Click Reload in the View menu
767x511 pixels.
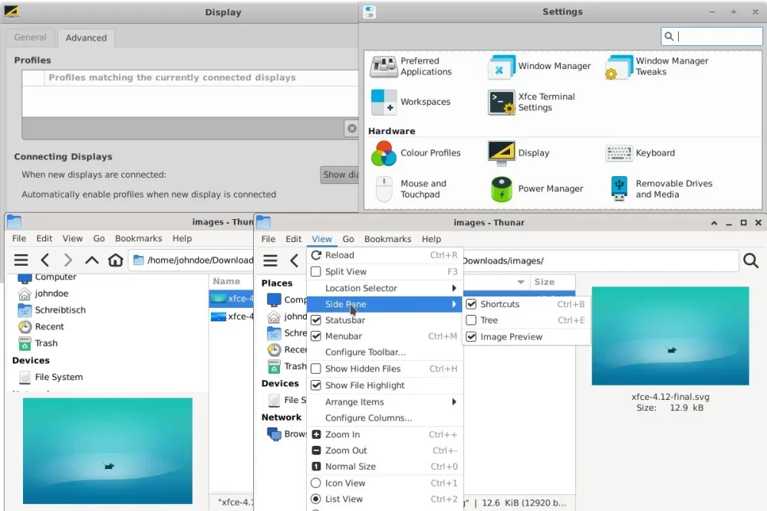(x=384, y=256)
